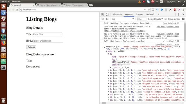This screenshot has width=186, height=104.
Task: Open a new browser tab
Action: [91, 5]
